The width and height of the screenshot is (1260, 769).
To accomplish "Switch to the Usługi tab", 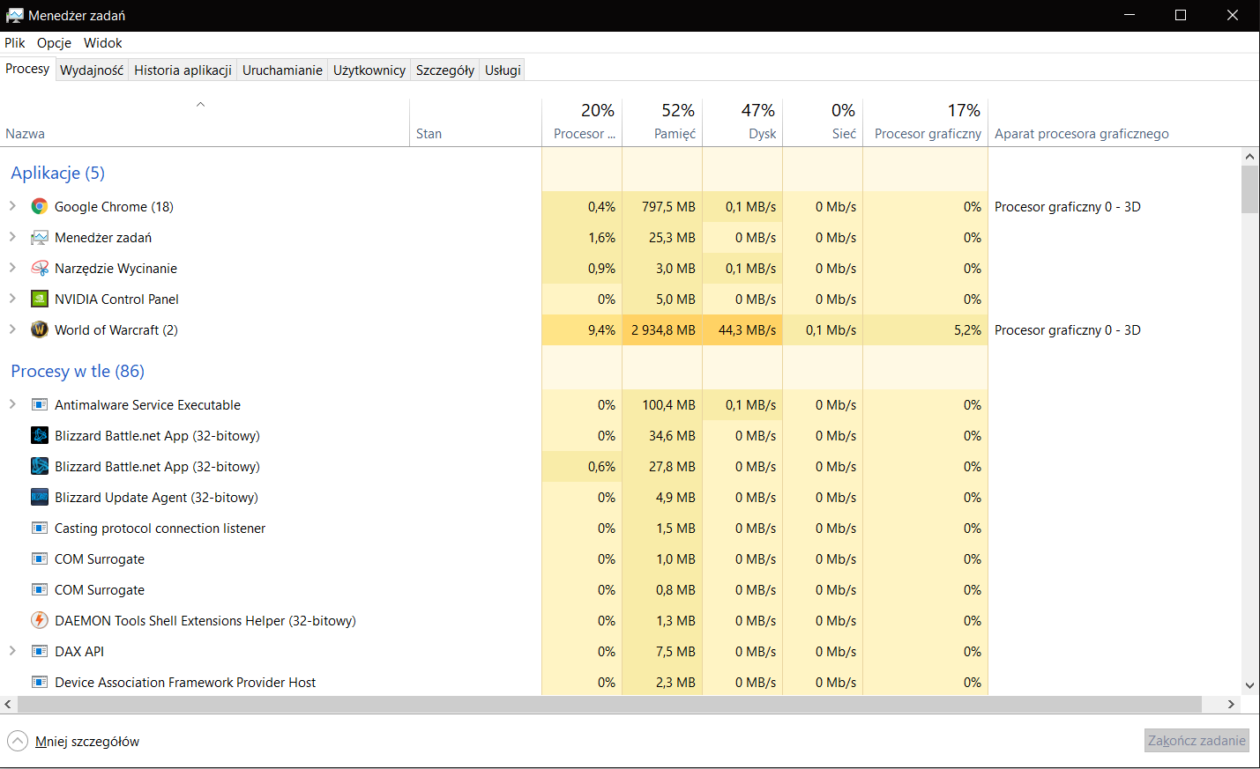I will tap(503, 70).
